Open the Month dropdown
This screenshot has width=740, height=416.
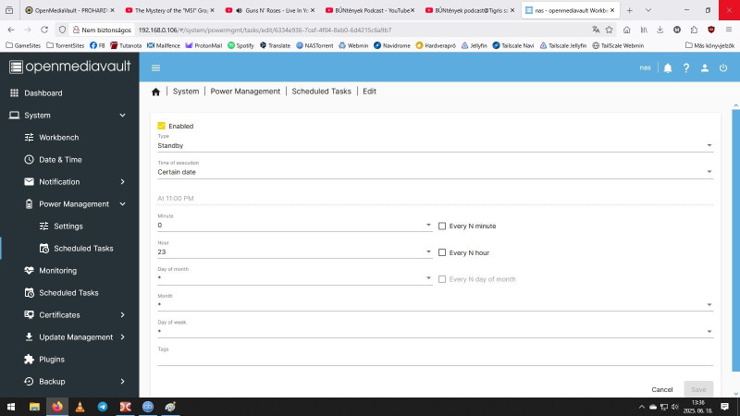(x=435, y=305)
